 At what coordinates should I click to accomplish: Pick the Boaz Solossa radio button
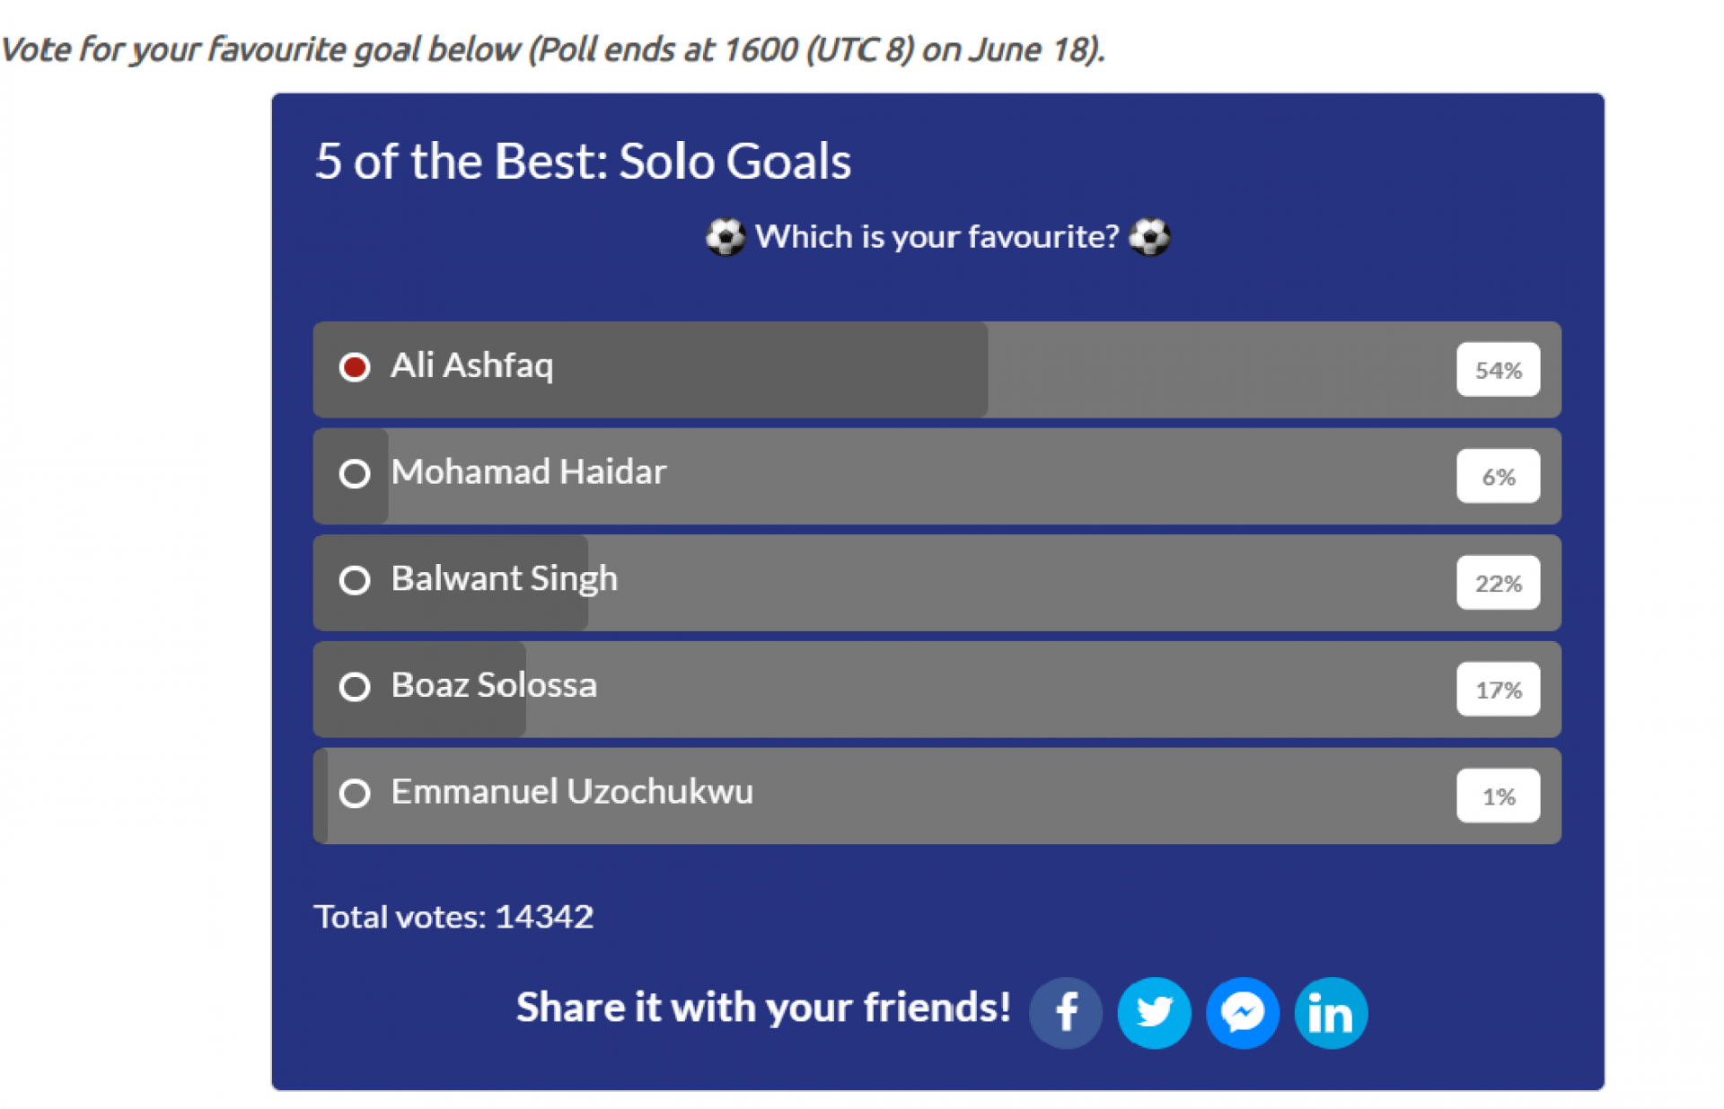[355, 687]
